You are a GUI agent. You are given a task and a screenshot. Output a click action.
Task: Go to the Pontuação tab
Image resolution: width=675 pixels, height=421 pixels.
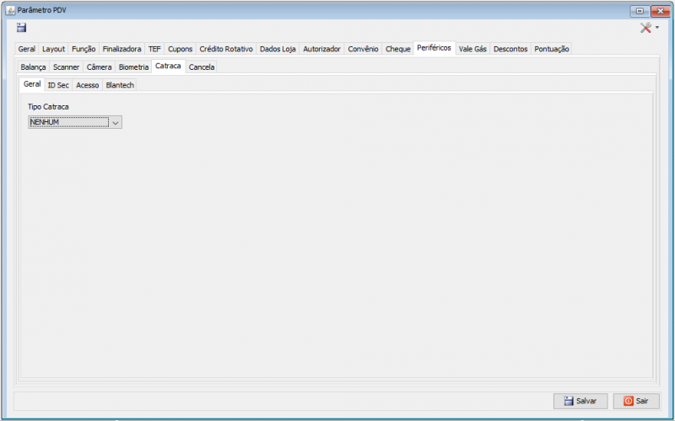coord(552,49)
